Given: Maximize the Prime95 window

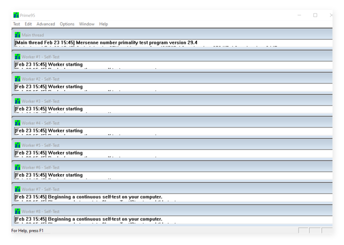Looking at the screenshot, I should 315,15.
